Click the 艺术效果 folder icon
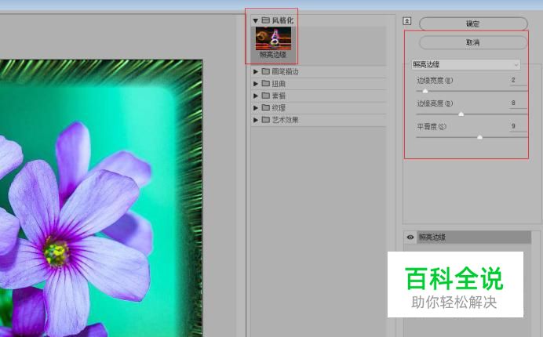The height and width of the screenshot is (337, 543). pyautogui.click(x=265, y=120)
